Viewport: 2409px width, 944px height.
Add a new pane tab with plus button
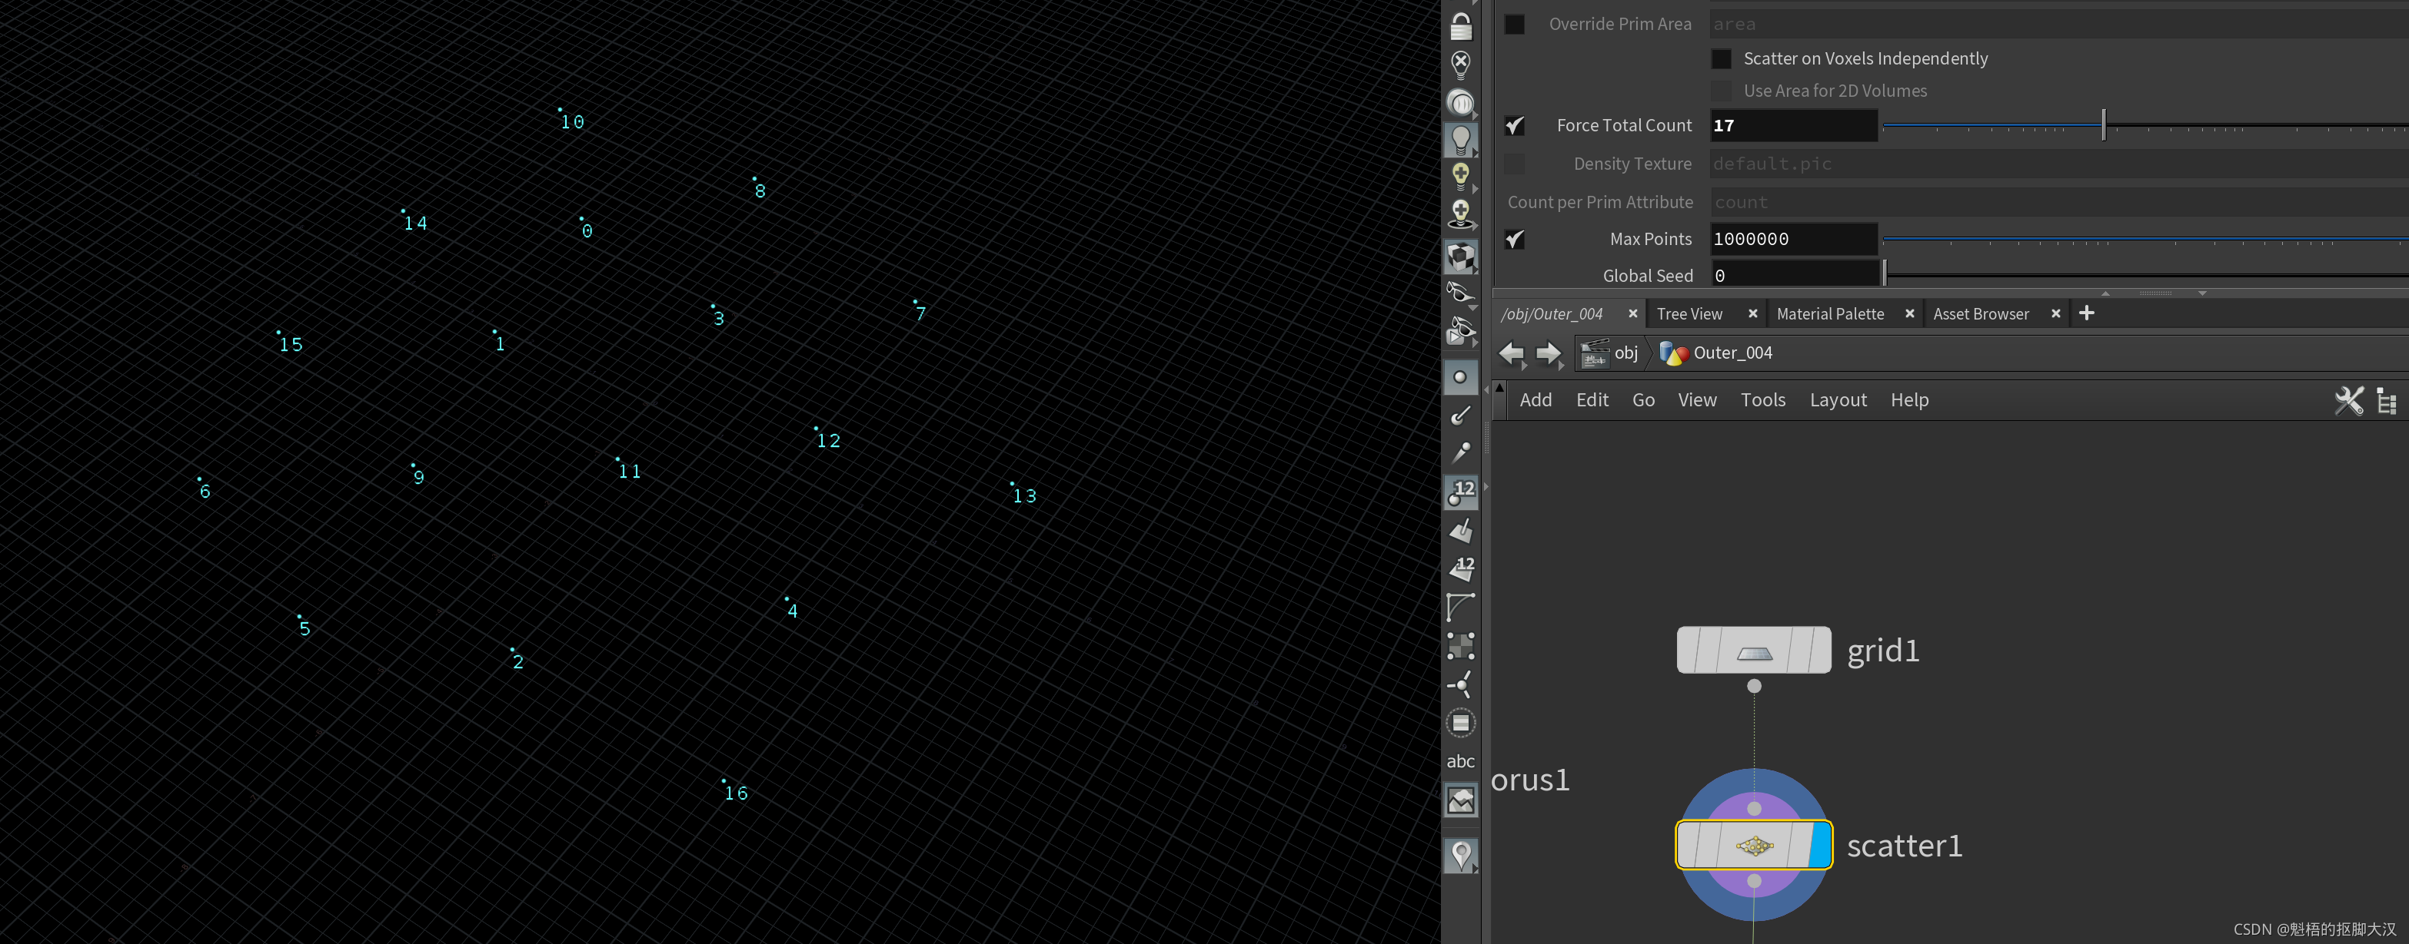[x=2086, y=313]
